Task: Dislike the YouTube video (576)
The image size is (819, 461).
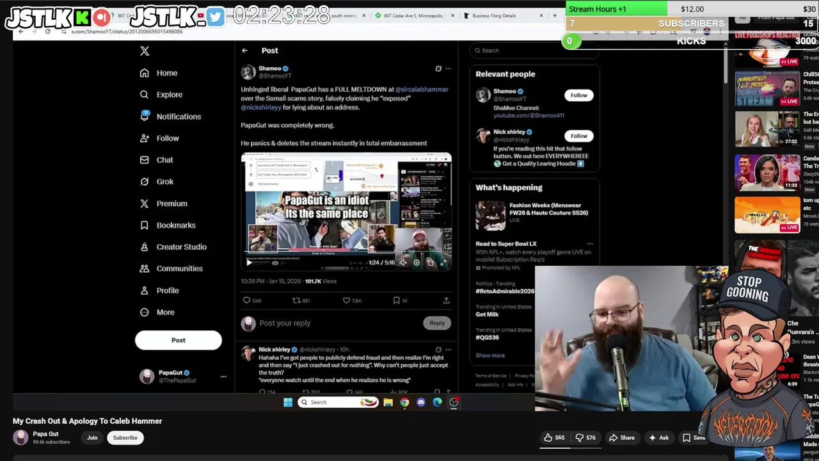Action: [x=585, y=438]
